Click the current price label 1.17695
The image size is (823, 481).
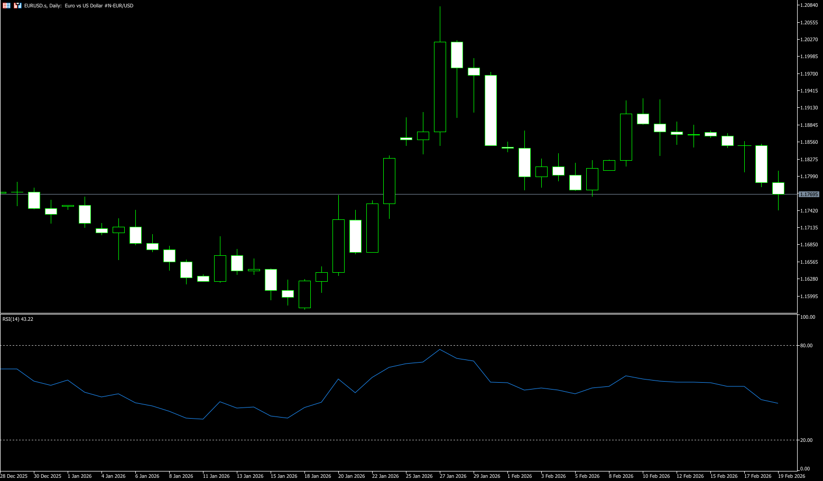[x=809, y=195]
